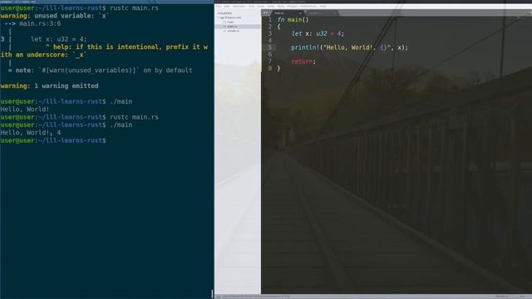Open the Project menu in Sublime Text
This screenshot has width=532, height=299.
pyautogui.click(x=293, y=7)
